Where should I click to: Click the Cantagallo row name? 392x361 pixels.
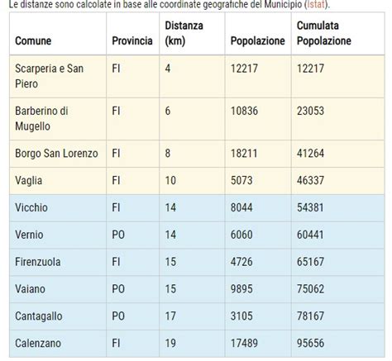[x=39, y=316]
